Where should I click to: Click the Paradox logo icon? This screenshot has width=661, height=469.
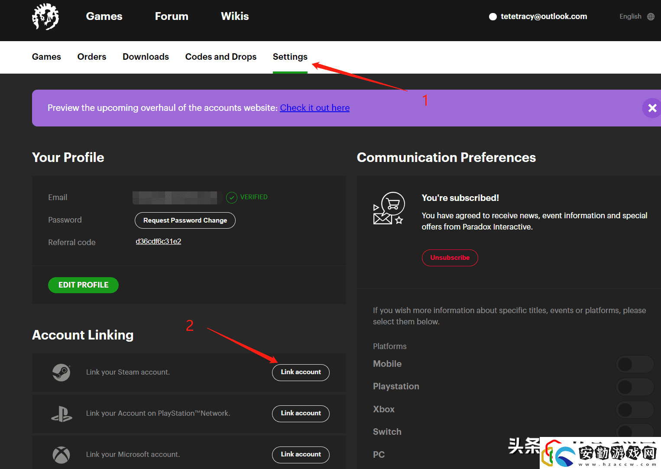[45, 17]
